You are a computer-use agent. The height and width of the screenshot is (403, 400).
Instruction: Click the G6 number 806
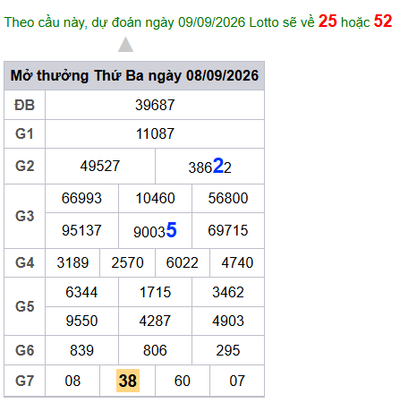coord(155,350)
